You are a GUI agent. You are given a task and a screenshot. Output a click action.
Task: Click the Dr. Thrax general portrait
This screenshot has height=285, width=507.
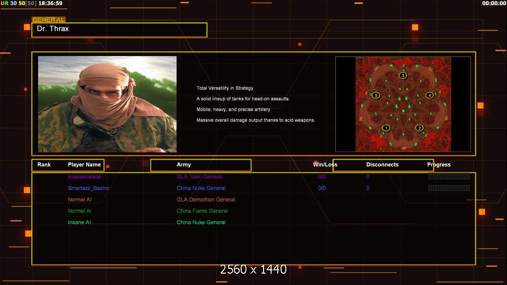tap(107, 104)
